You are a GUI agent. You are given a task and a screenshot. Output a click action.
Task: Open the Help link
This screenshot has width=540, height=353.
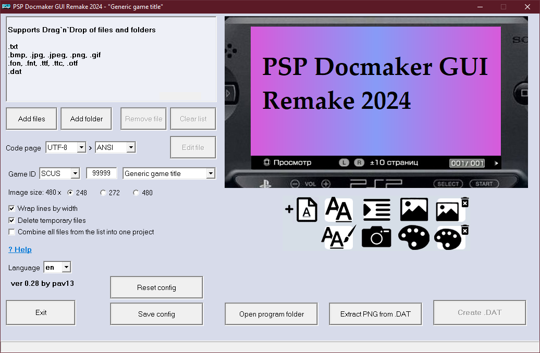coord(20,249)
